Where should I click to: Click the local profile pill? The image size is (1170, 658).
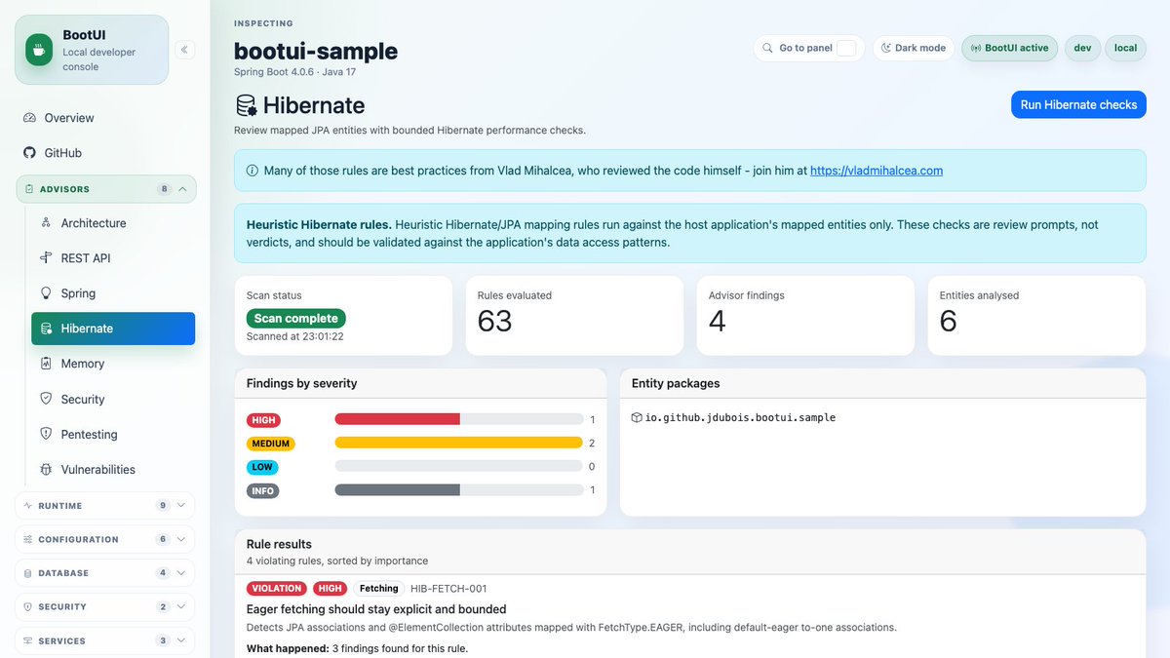(1126, 48)
